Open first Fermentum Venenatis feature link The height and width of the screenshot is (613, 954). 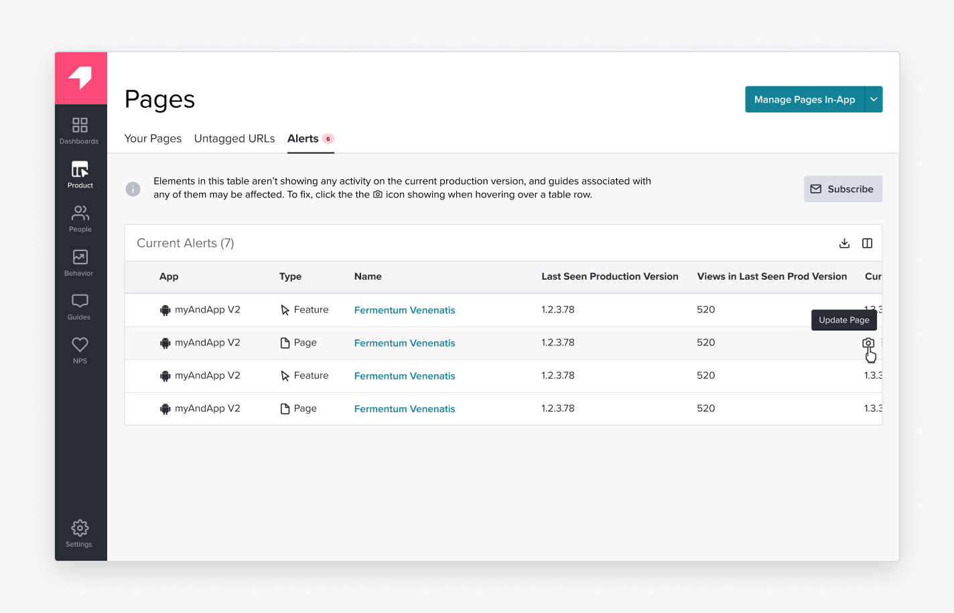404,310
